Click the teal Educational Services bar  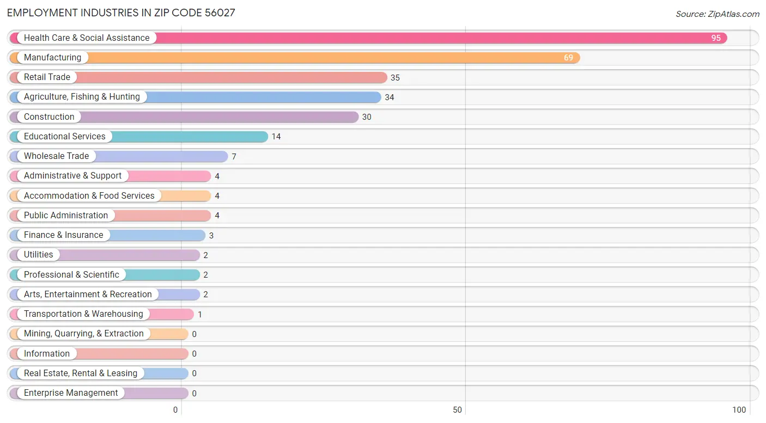139,137
